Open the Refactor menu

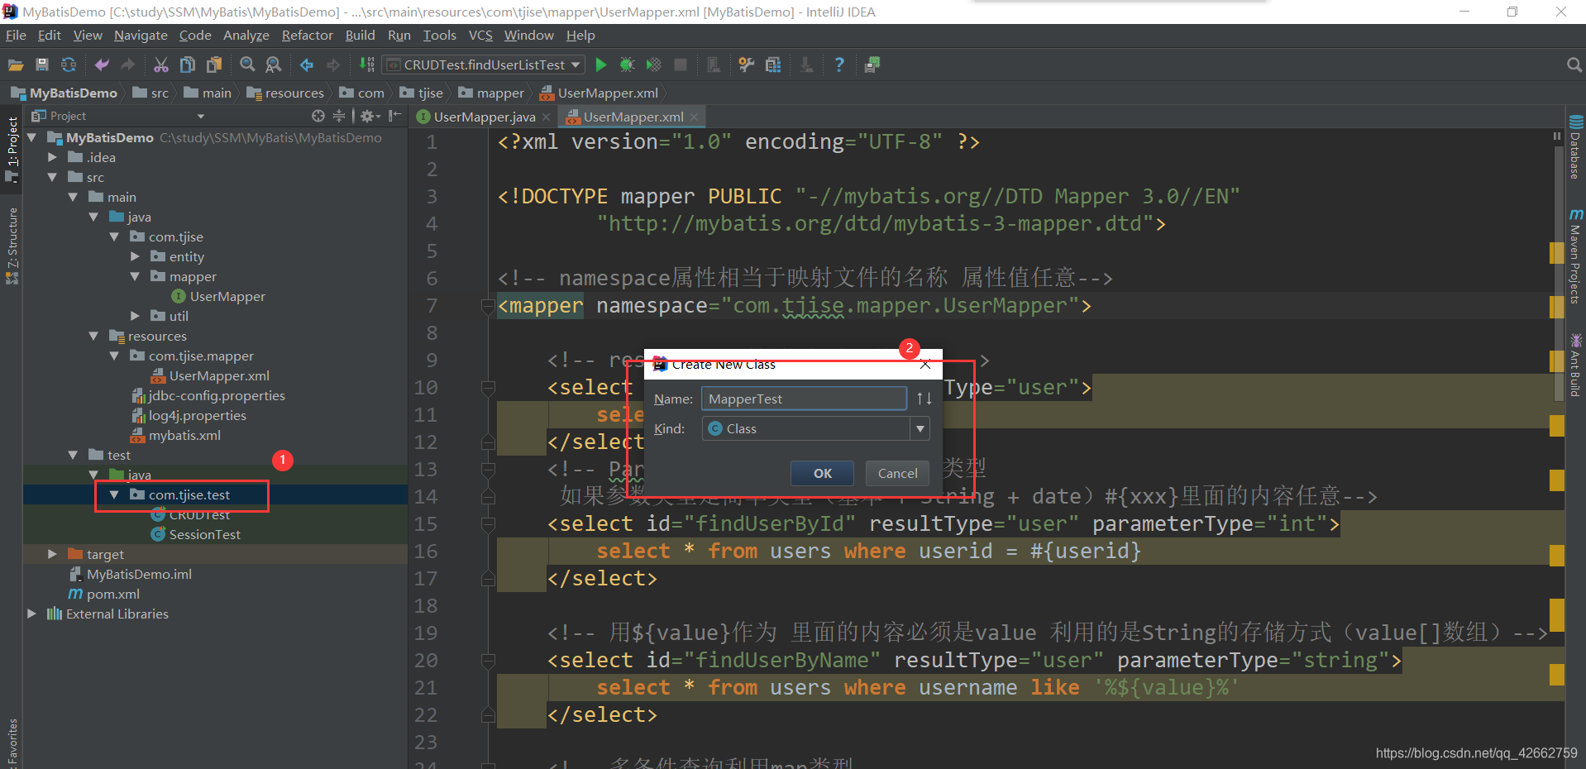(x=307, y=35)
